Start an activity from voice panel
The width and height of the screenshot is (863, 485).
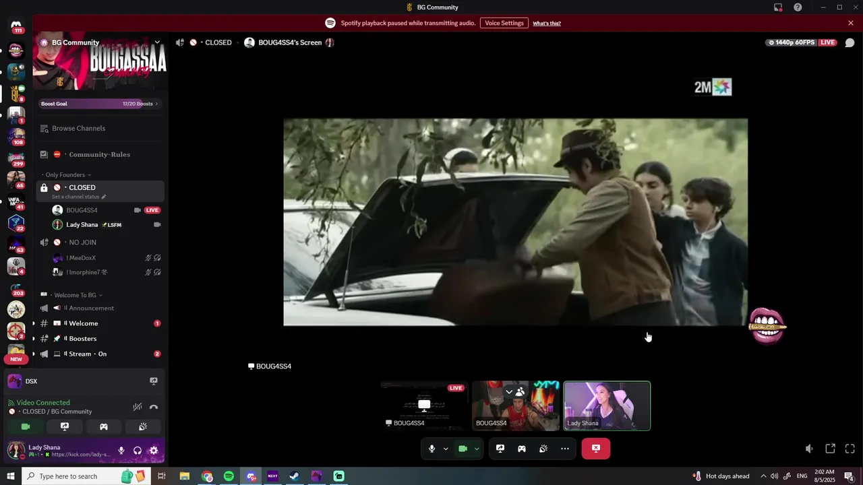[x=104, y=426]
